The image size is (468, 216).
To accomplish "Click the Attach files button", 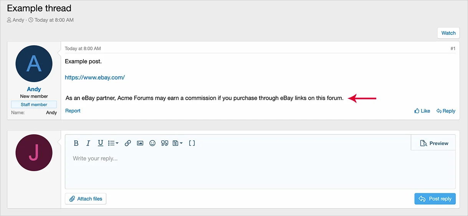I will pyautogui.click(x=86, y=199).
